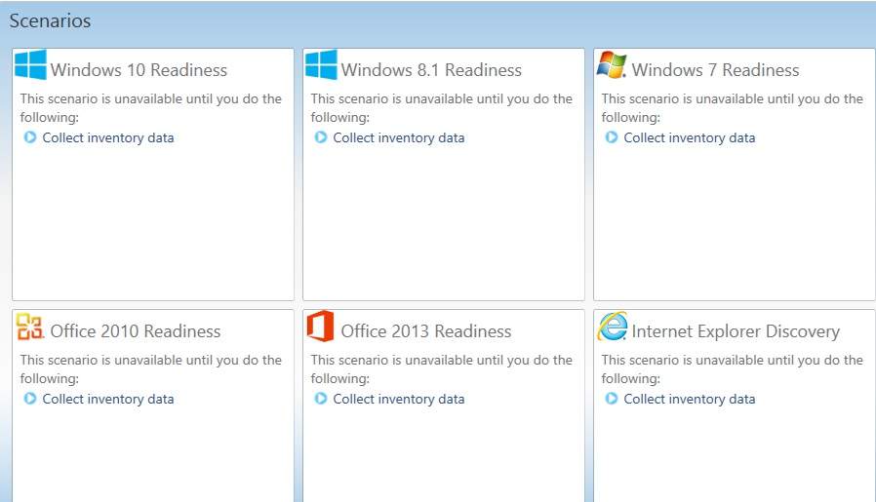Viewport: 876px width, 502px height.
Task: Click the Office 2013 logo icon
Action: click(x=321, y=328)
